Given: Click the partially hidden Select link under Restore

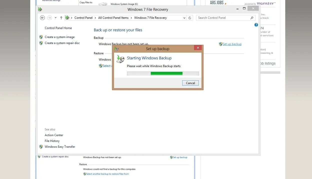Looking at the screenshot, I should point(107,66).
